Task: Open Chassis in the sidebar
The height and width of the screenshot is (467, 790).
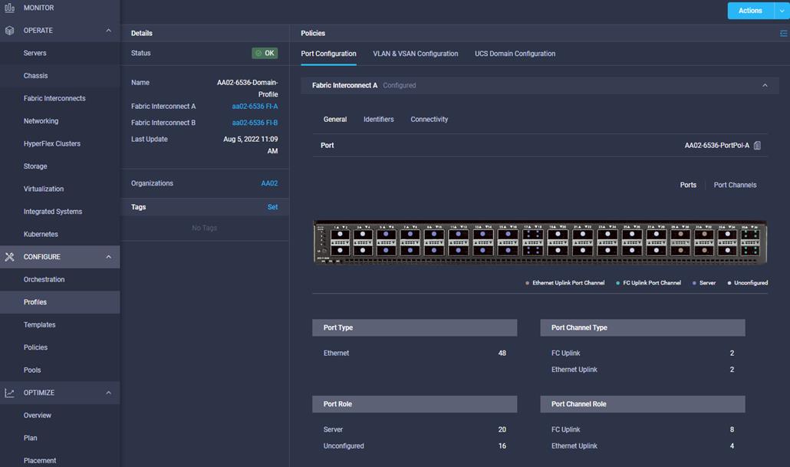Action: (x=36, y=76)
